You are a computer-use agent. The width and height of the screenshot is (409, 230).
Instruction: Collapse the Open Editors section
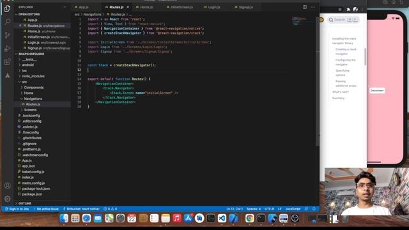pyautogui.click(x=29, y=14)
